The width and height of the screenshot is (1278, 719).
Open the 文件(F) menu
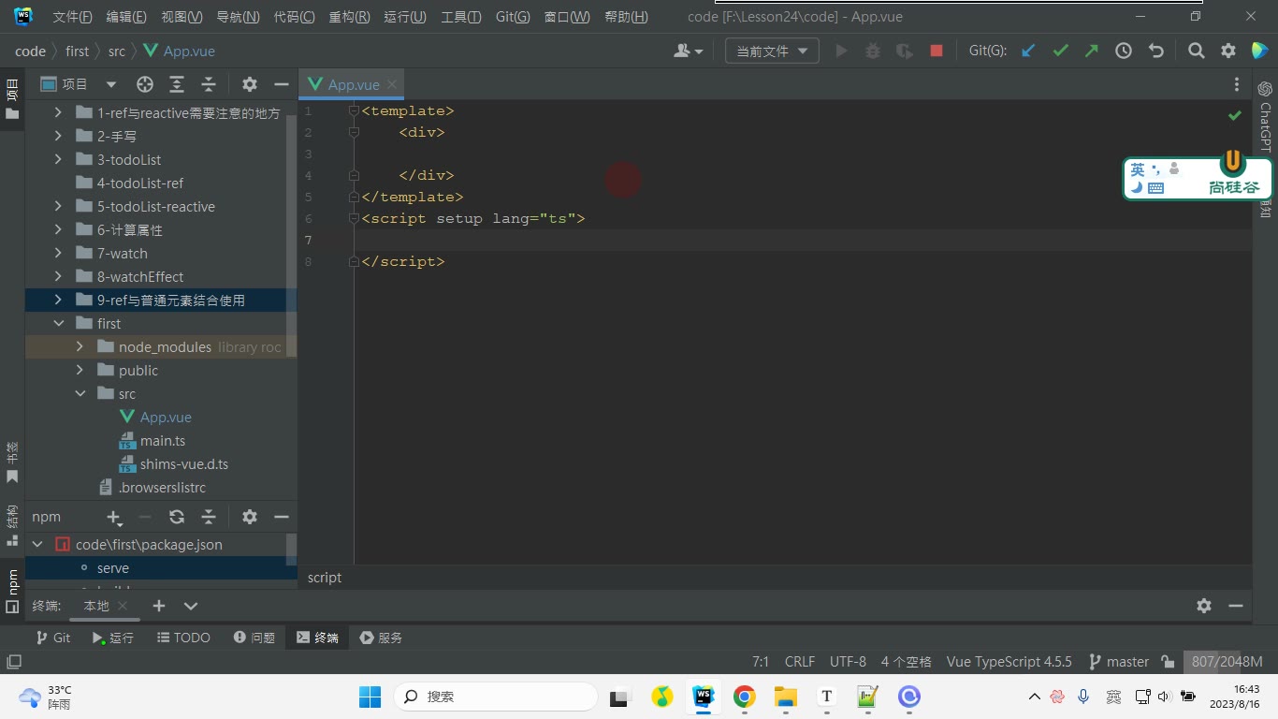[x=72, y=17]
